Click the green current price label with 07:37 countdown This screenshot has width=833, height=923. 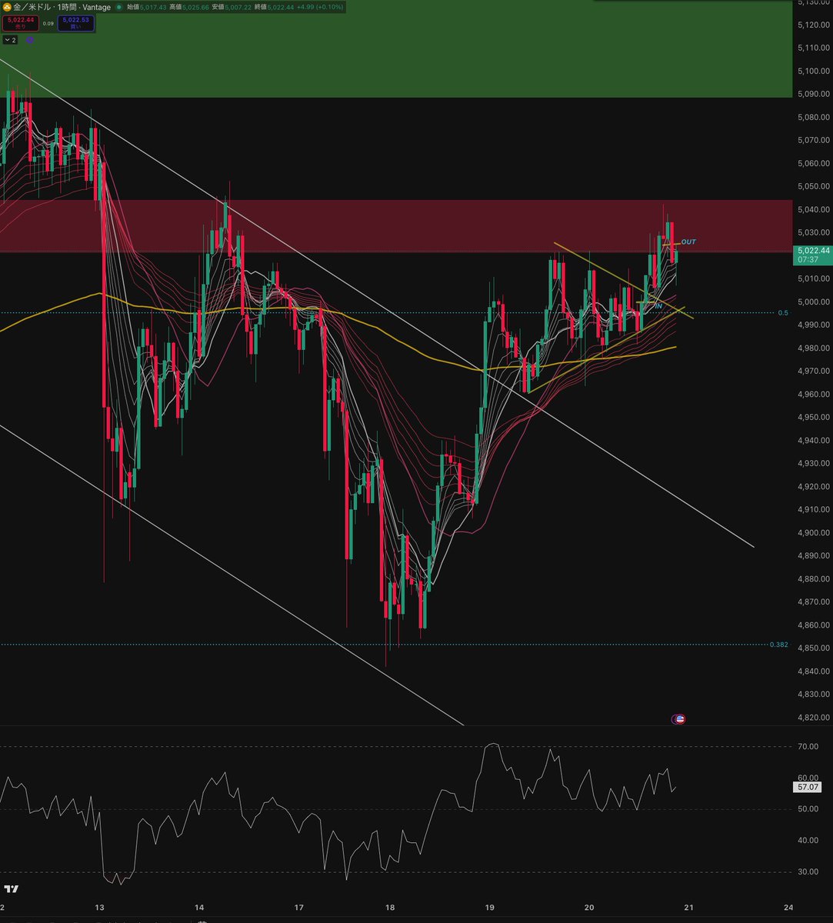tap(811, 255)
